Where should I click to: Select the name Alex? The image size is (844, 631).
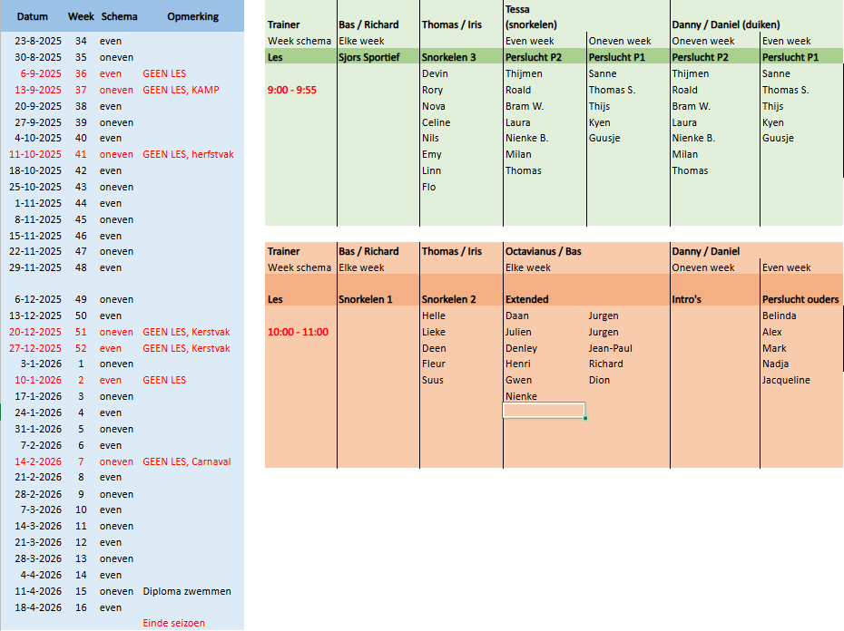[772, 332]
